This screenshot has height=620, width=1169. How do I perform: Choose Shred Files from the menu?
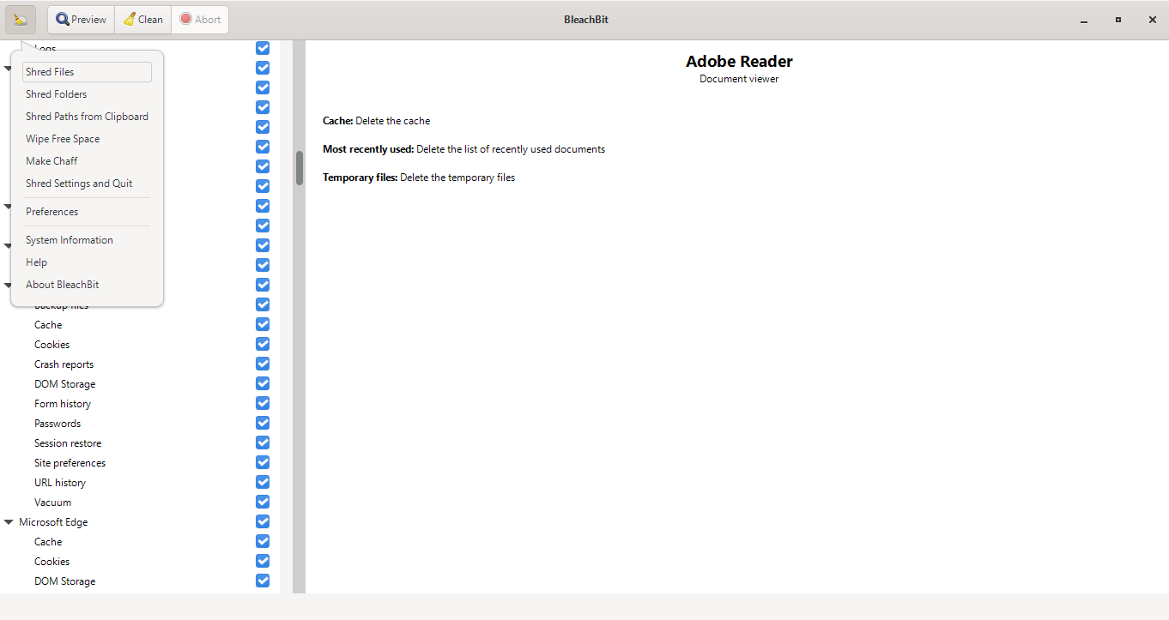tap(87, 72)
